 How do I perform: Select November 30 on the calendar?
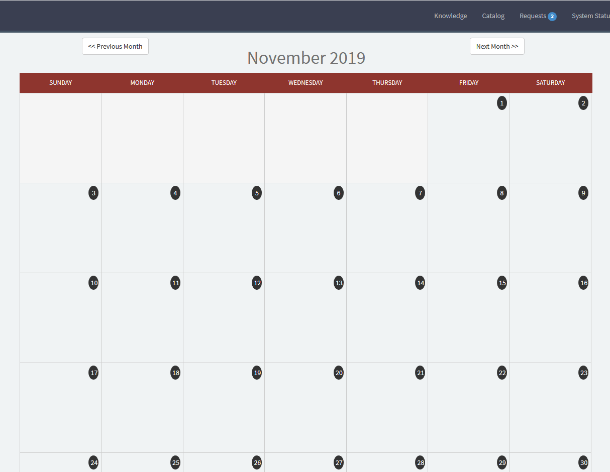pos(583,462)
